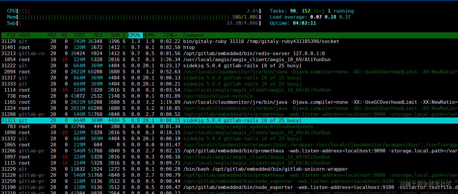Click the Tasks count summary line
The height and width of the screenshot is (194, 458).
312,11
